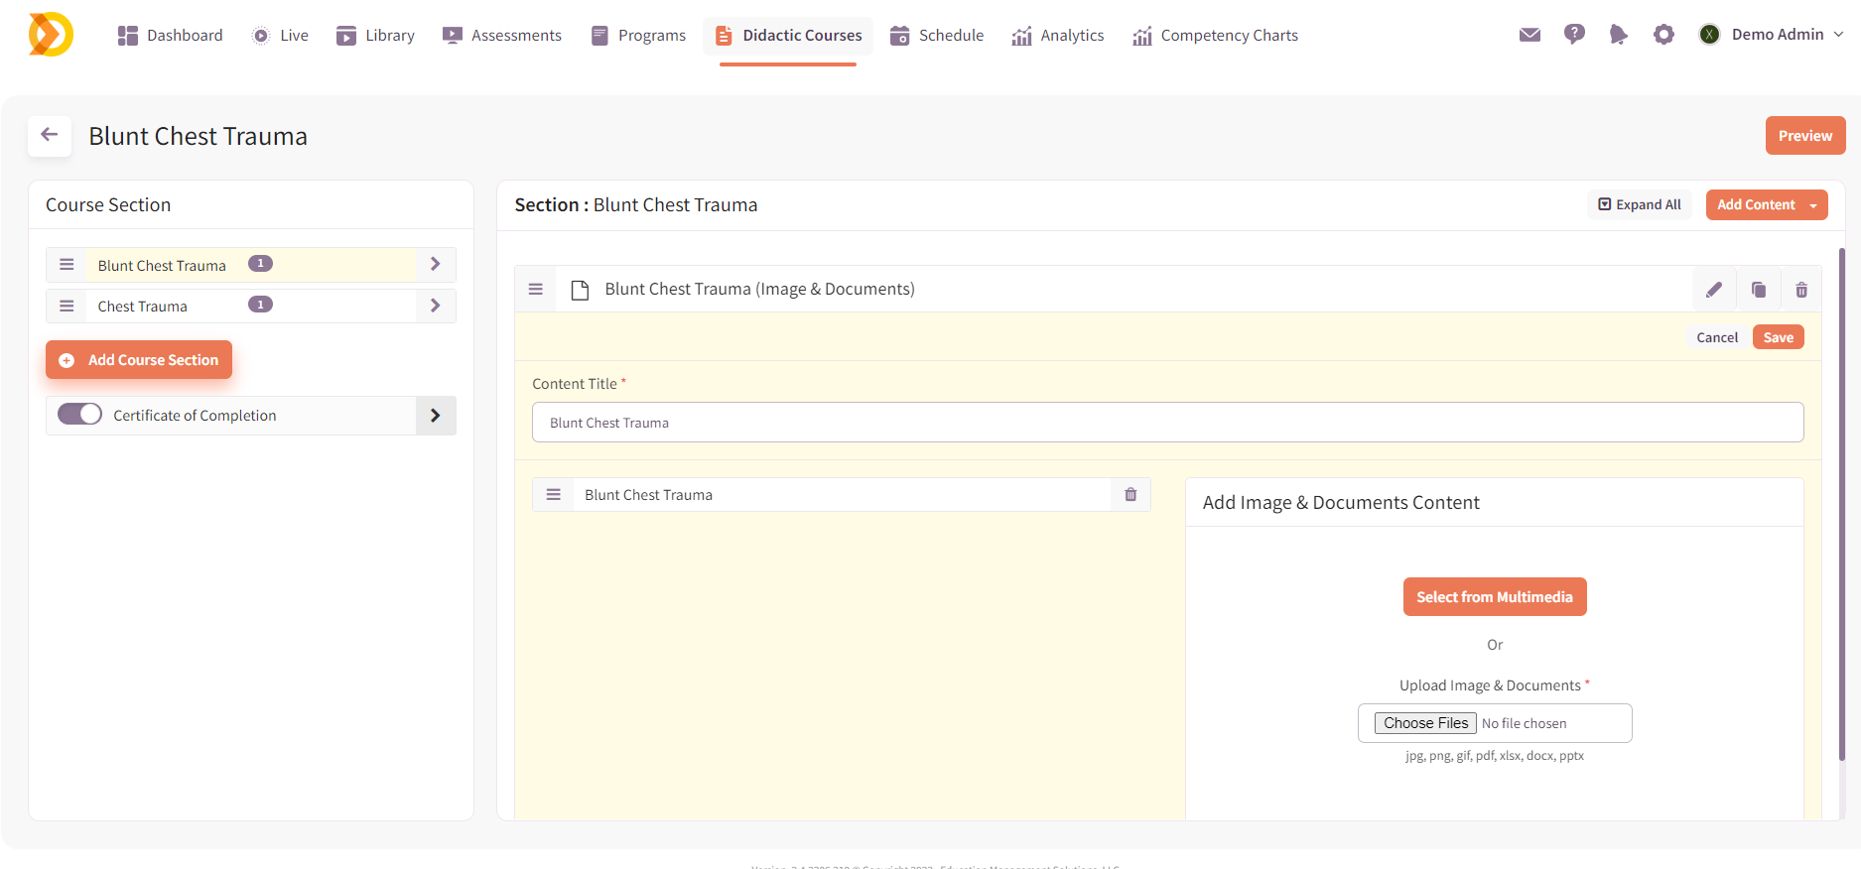Click the Select from Multimedia button
1861x869 pixels.
1494,597
